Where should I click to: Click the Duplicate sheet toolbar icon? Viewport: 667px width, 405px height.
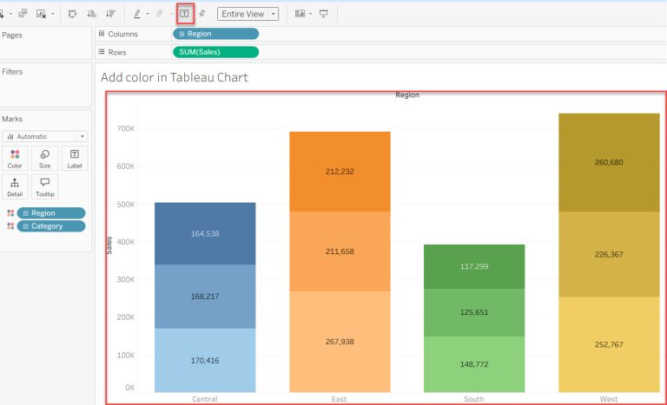click(23, 14)
